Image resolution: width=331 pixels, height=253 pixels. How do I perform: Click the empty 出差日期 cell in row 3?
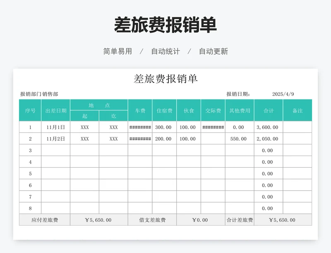[x=56, y=150]
